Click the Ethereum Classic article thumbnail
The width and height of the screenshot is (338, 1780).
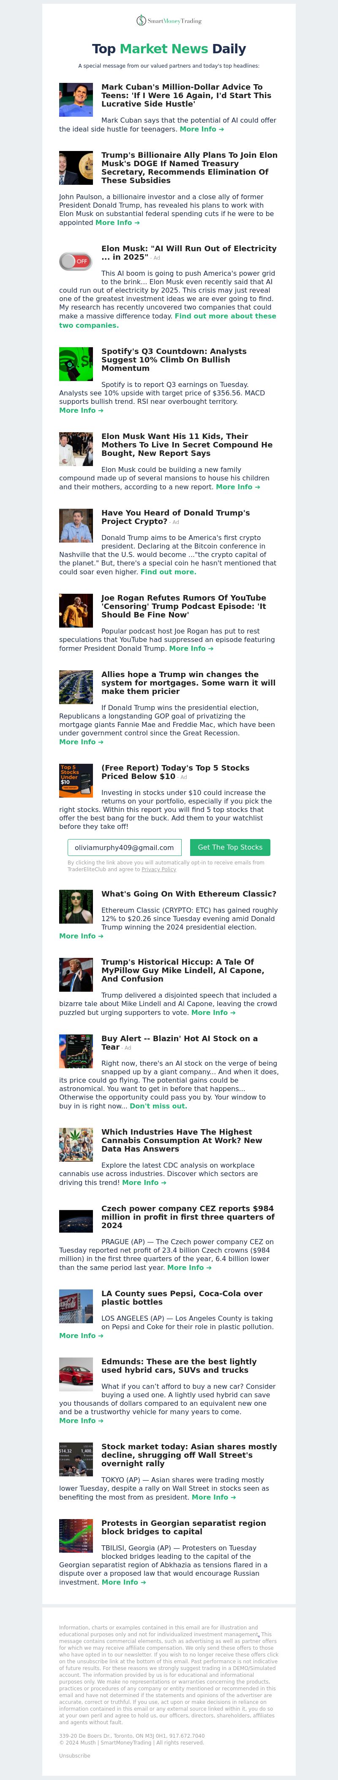coord(76,907)
